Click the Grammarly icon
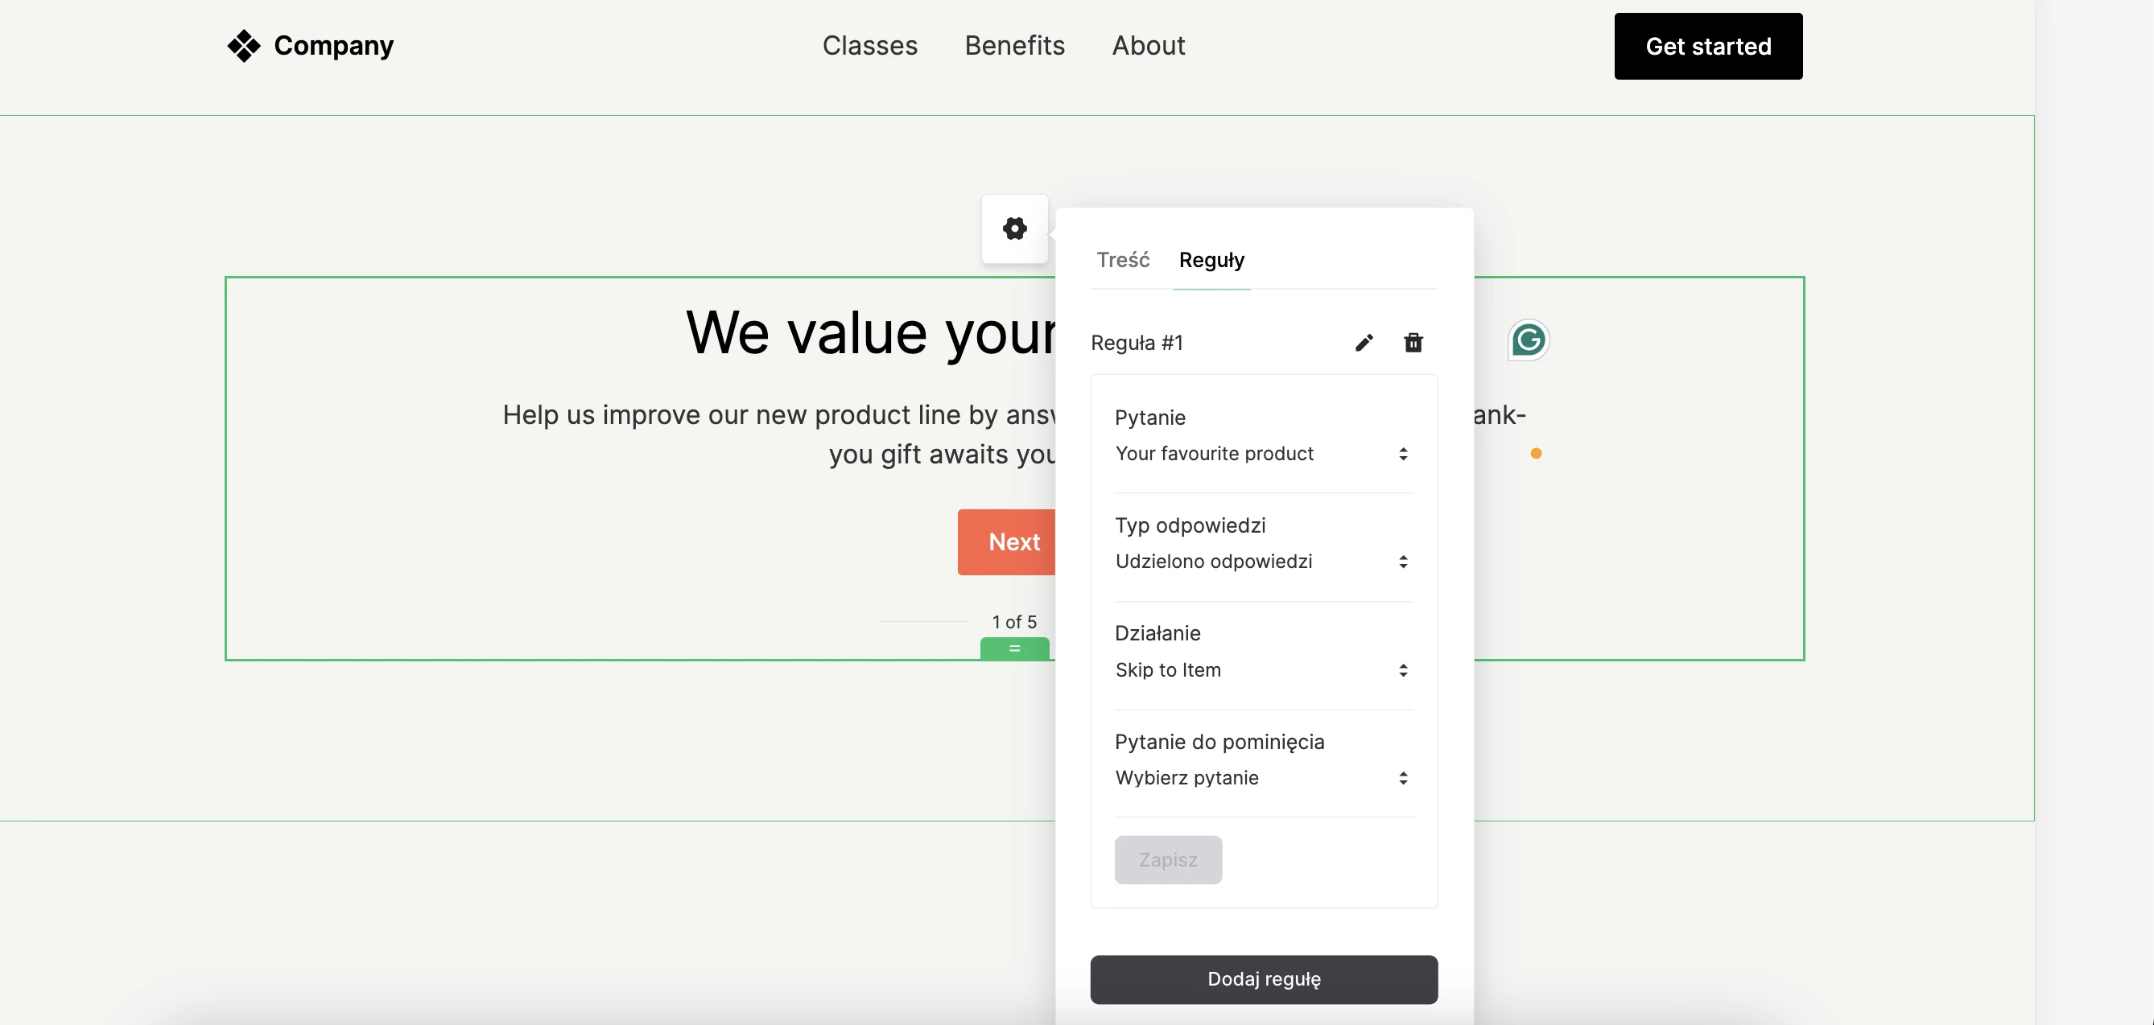 point(1529,340)
